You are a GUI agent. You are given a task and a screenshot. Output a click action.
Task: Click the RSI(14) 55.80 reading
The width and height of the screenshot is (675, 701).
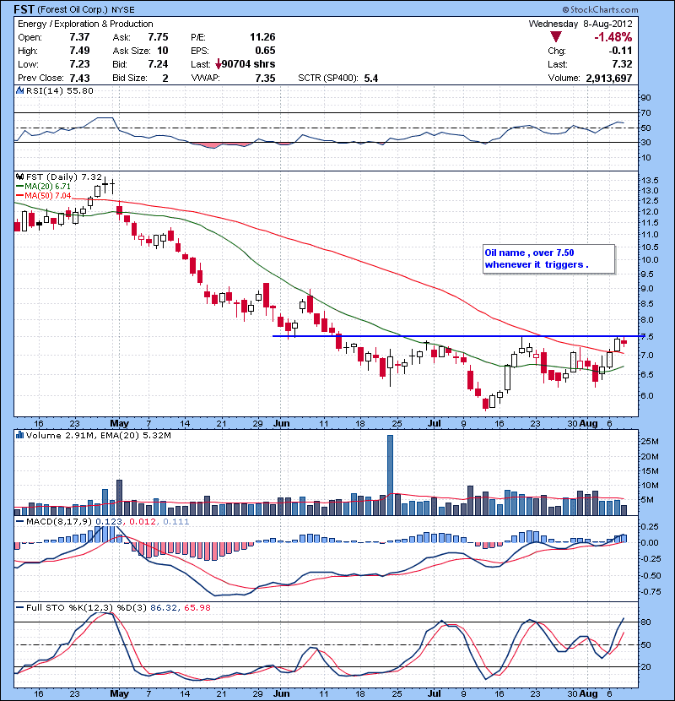coord(60,90)
